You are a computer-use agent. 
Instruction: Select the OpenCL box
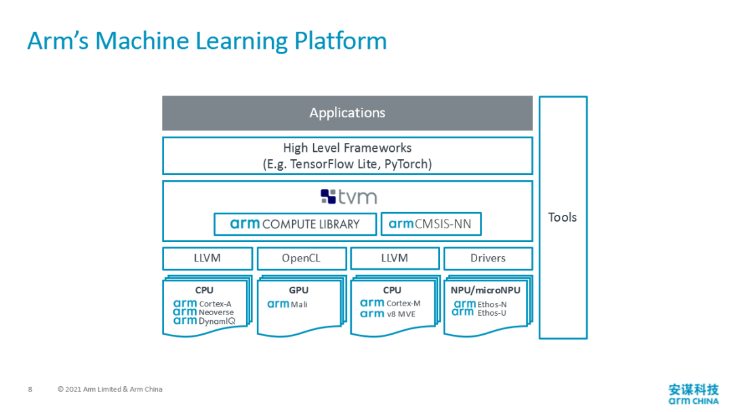tap(301, 258)
